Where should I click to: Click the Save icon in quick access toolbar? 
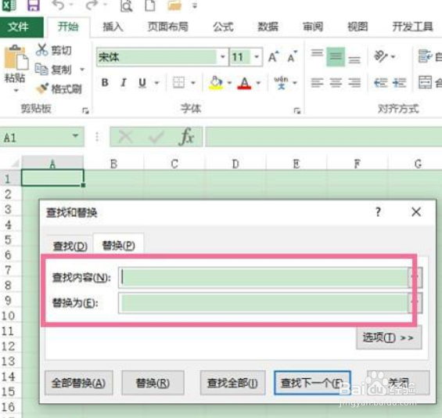click(x=34, y=5)
